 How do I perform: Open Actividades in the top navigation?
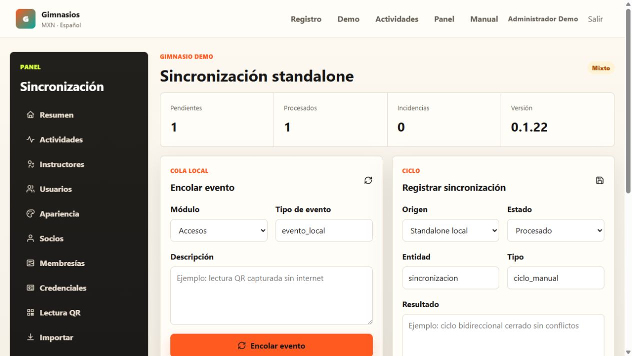(x=397, y=19)
